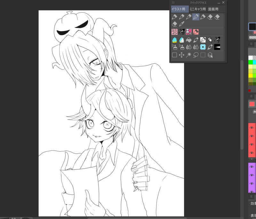The height and width of the screenshot is (219, 256).
Task: Click the red layer color box
Action: 252,104
